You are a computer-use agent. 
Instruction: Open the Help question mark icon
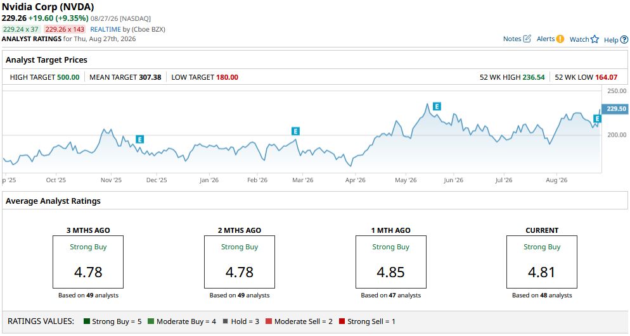point(624,40)
